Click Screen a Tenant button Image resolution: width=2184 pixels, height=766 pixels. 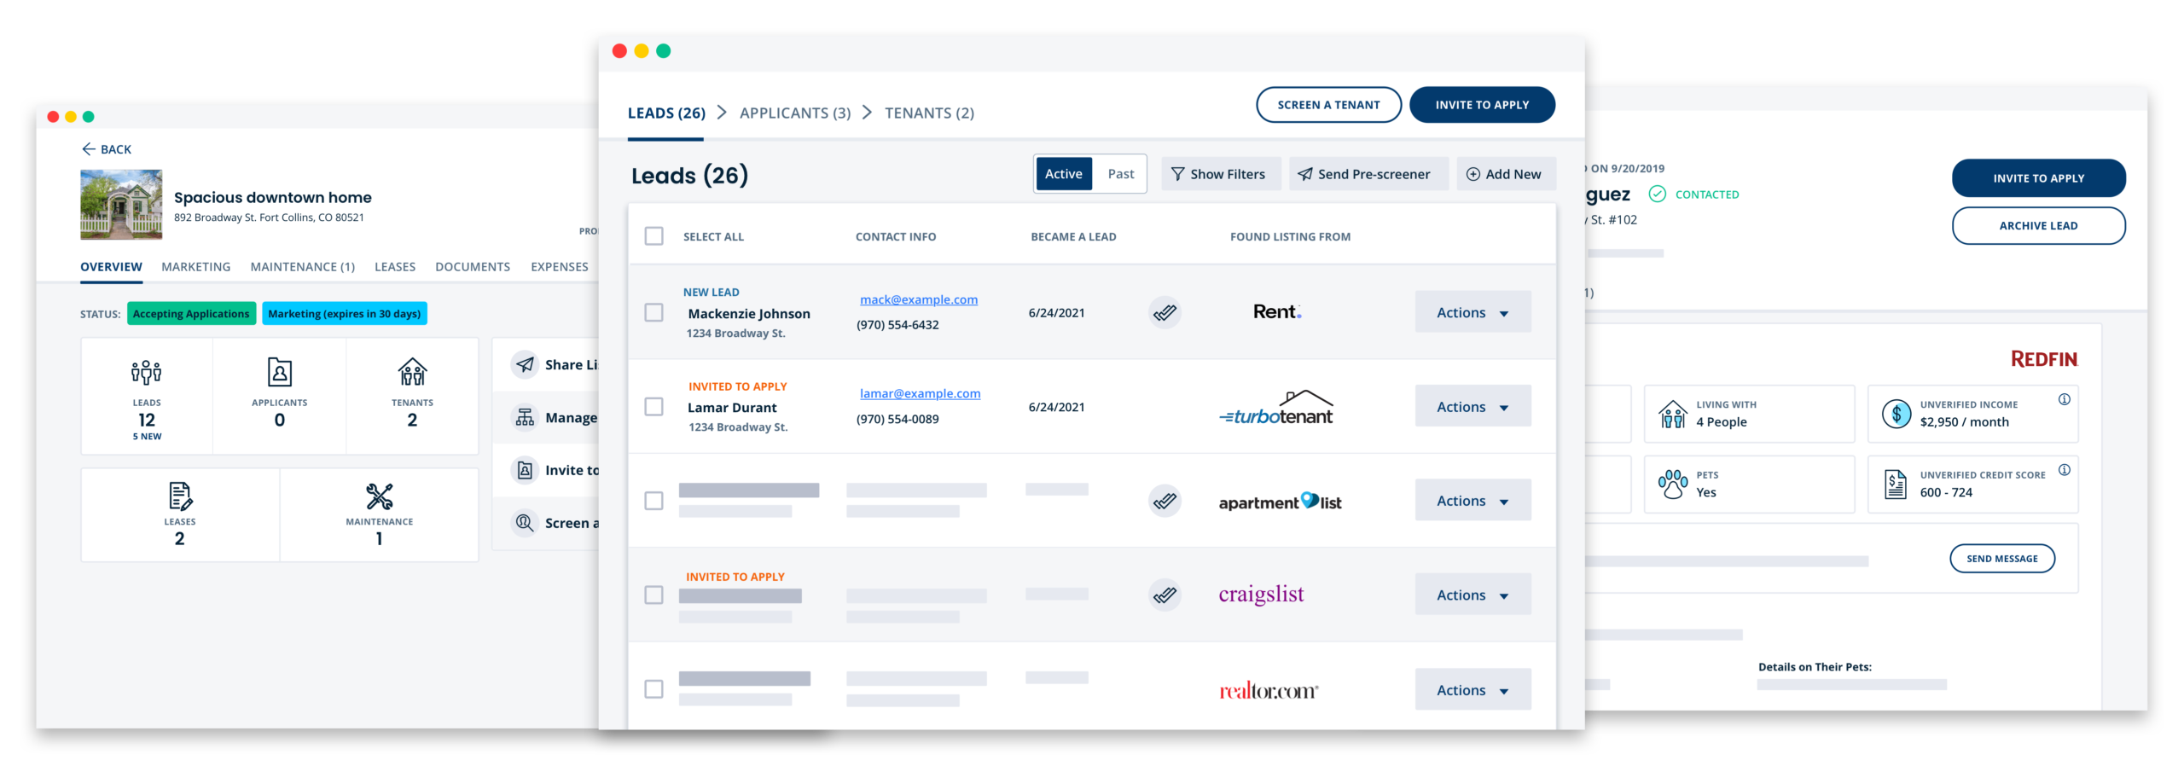[x=1328, y=105]
